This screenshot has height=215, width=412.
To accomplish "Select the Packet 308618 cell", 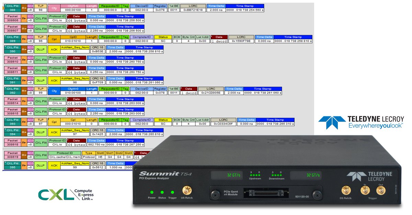I will [x=12, y=142].
